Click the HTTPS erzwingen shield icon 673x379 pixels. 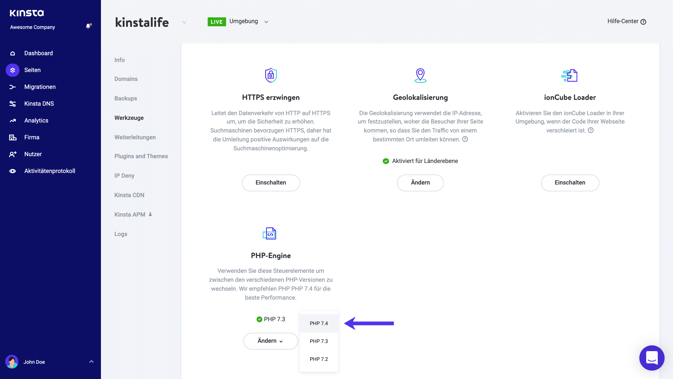(x=271, y=75)
